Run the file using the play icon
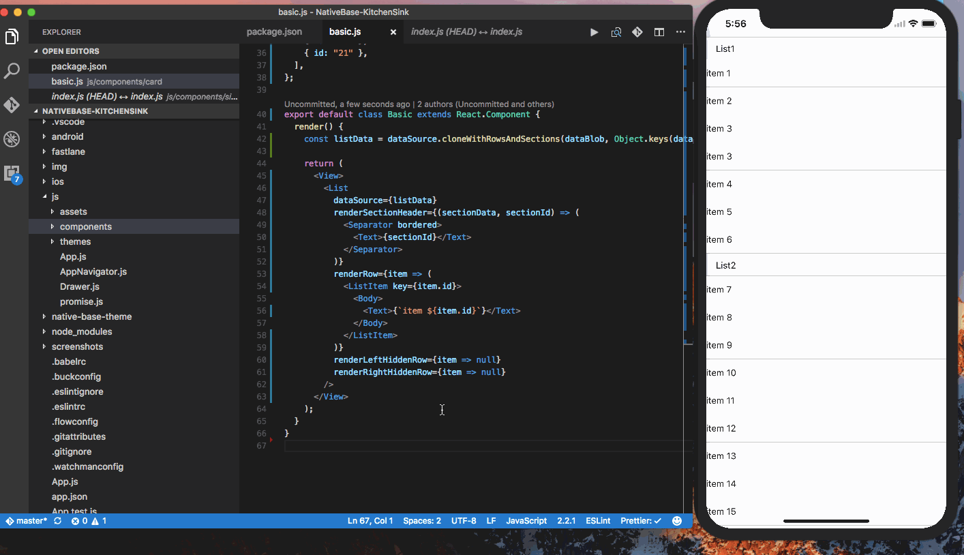The image size is (964, 555). (x=593, y=31)
